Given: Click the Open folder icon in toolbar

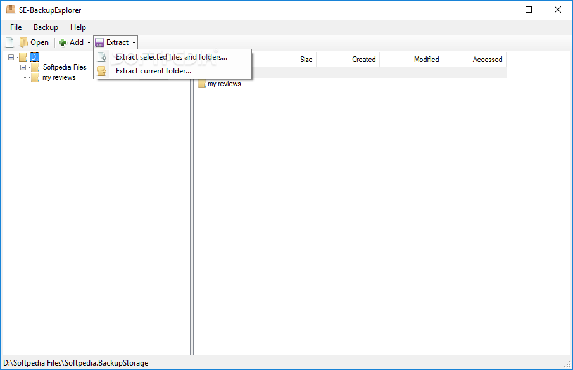Looking at the screenshot, I should [x=23, y=42].
